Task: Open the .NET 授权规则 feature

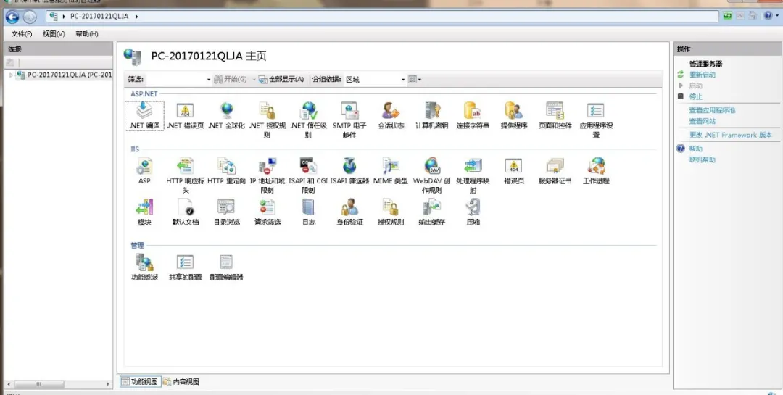Action: click(267, 120)
